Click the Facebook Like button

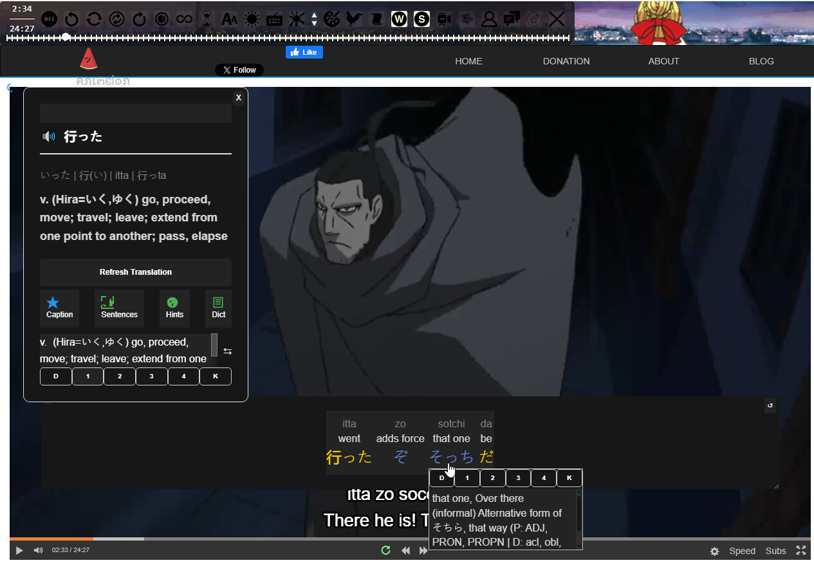tap(304, 52)
